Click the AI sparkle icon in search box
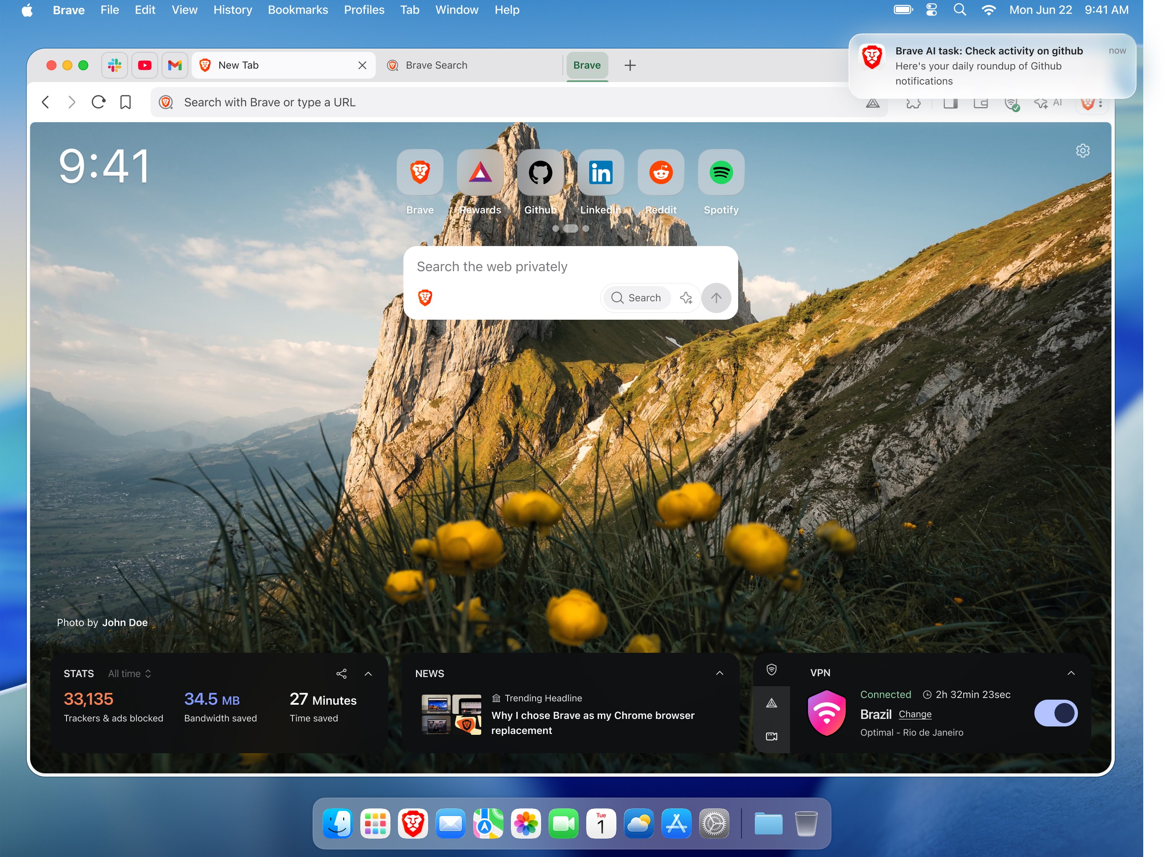The width and height of the screenshot is (1170, 857). pyautogui.click(x=685, y=298)
